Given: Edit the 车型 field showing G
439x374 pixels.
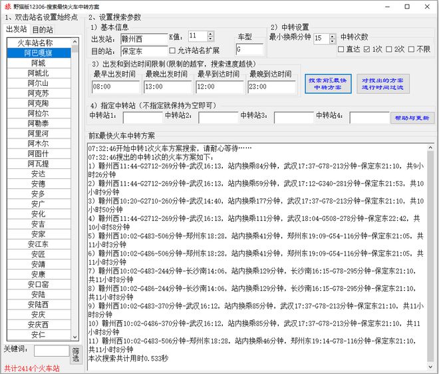Looking at the screenshot, I should click(x=249, y=50).
